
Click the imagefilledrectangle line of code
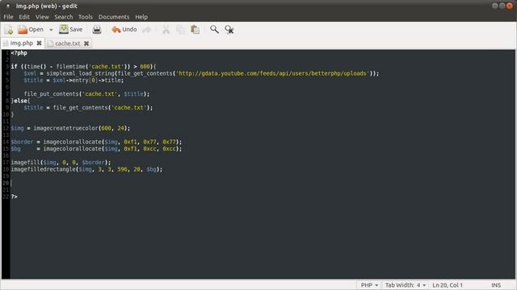[86, 169]
